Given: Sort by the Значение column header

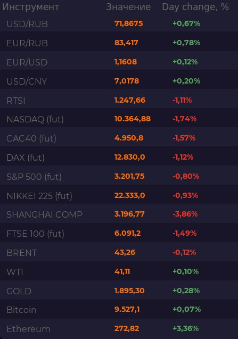Looking at the screenshot, I should pos(128,7).
